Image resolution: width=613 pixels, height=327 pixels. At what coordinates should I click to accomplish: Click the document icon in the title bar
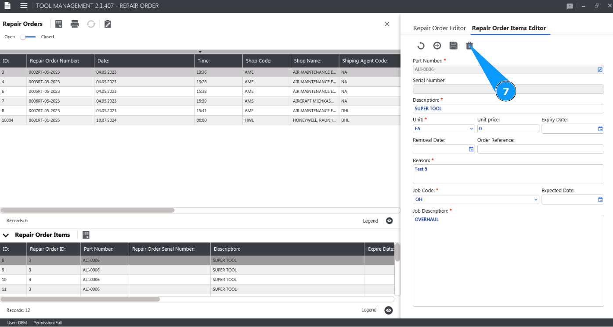coord(7,6)
